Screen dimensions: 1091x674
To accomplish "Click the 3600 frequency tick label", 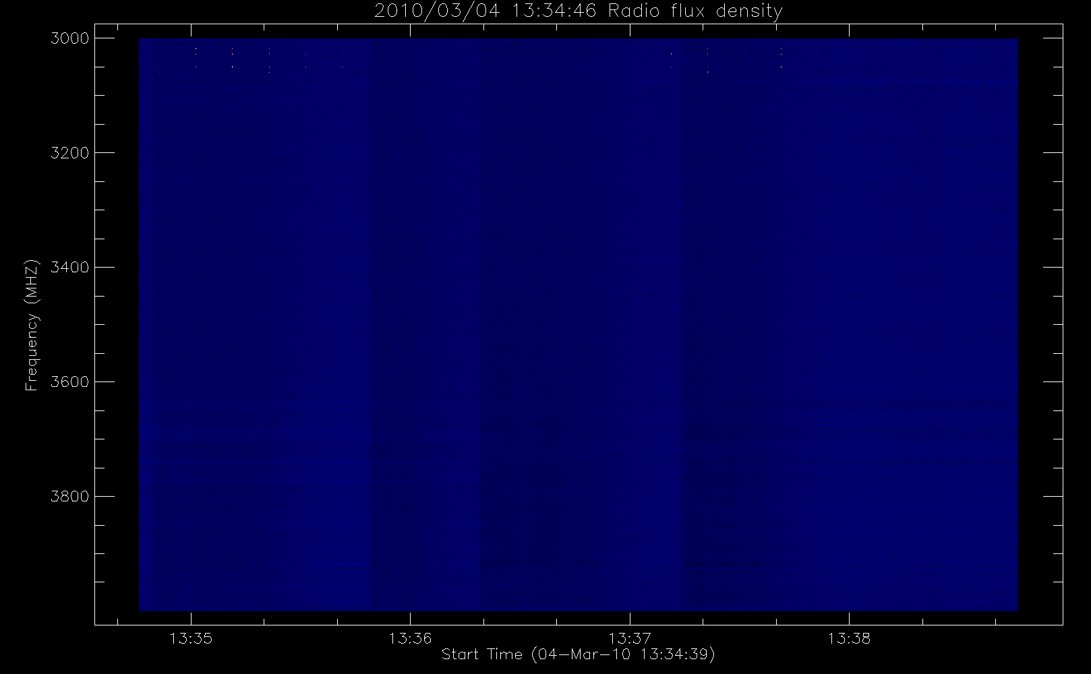I will (x=69, y=382).
